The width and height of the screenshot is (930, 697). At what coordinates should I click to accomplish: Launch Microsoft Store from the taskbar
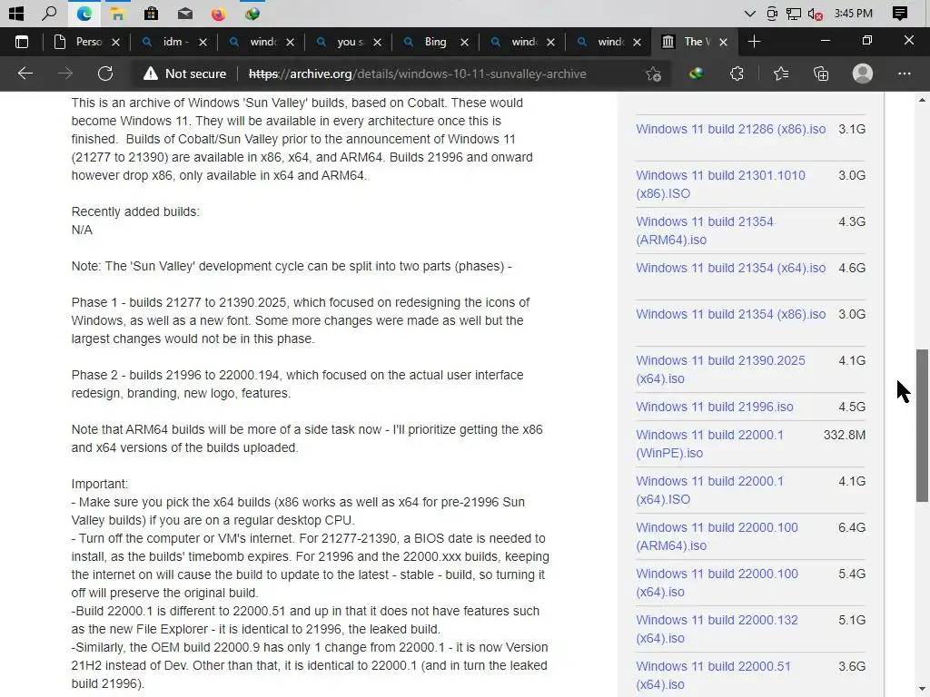pos(152,13)
